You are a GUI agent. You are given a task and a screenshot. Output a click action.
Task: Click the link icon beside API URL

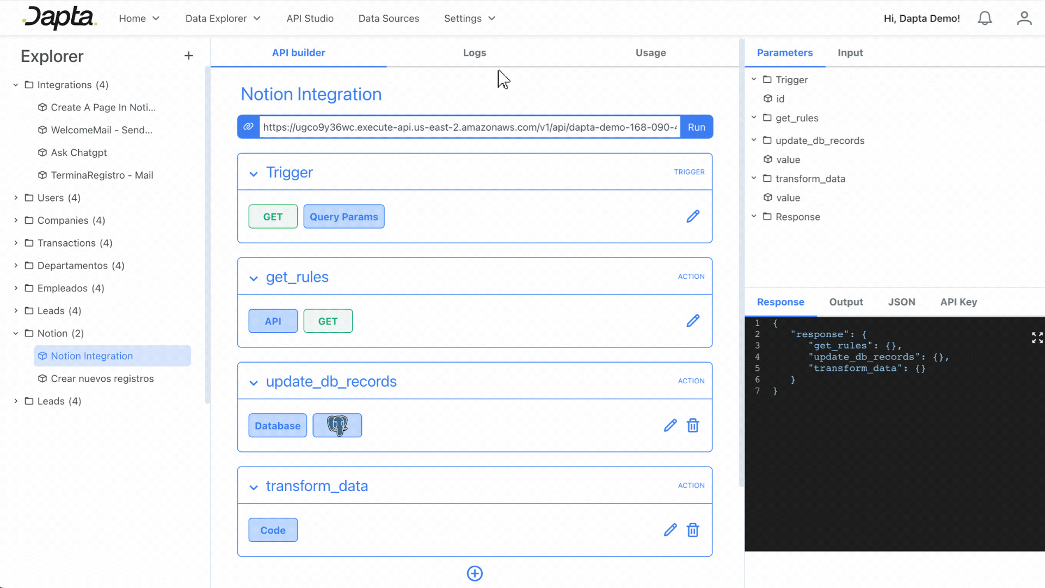click(248, 127)
